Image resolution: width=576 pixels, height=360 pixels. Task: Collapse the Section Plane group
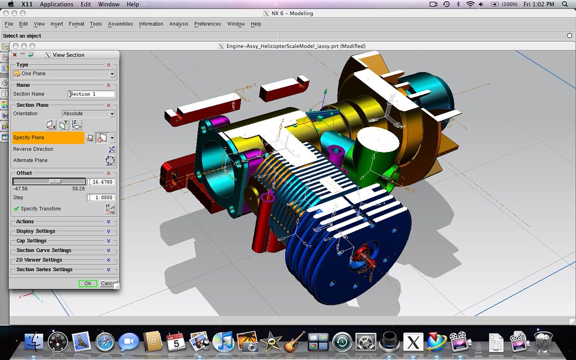[x=109, y=105]
